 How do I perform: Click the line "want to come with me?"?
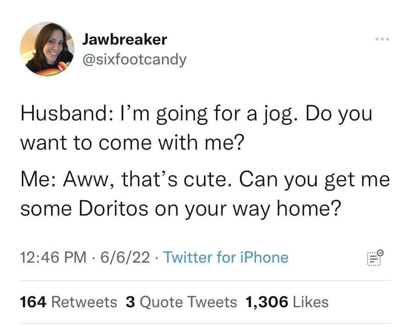tap(132, 143)
